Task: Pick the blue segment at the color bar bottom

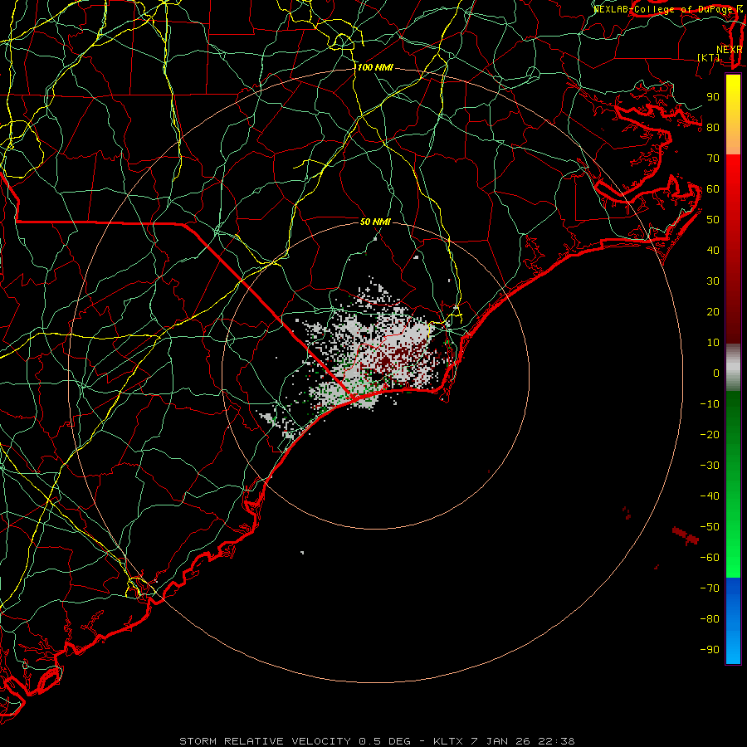Action: (x=733, y=621)
